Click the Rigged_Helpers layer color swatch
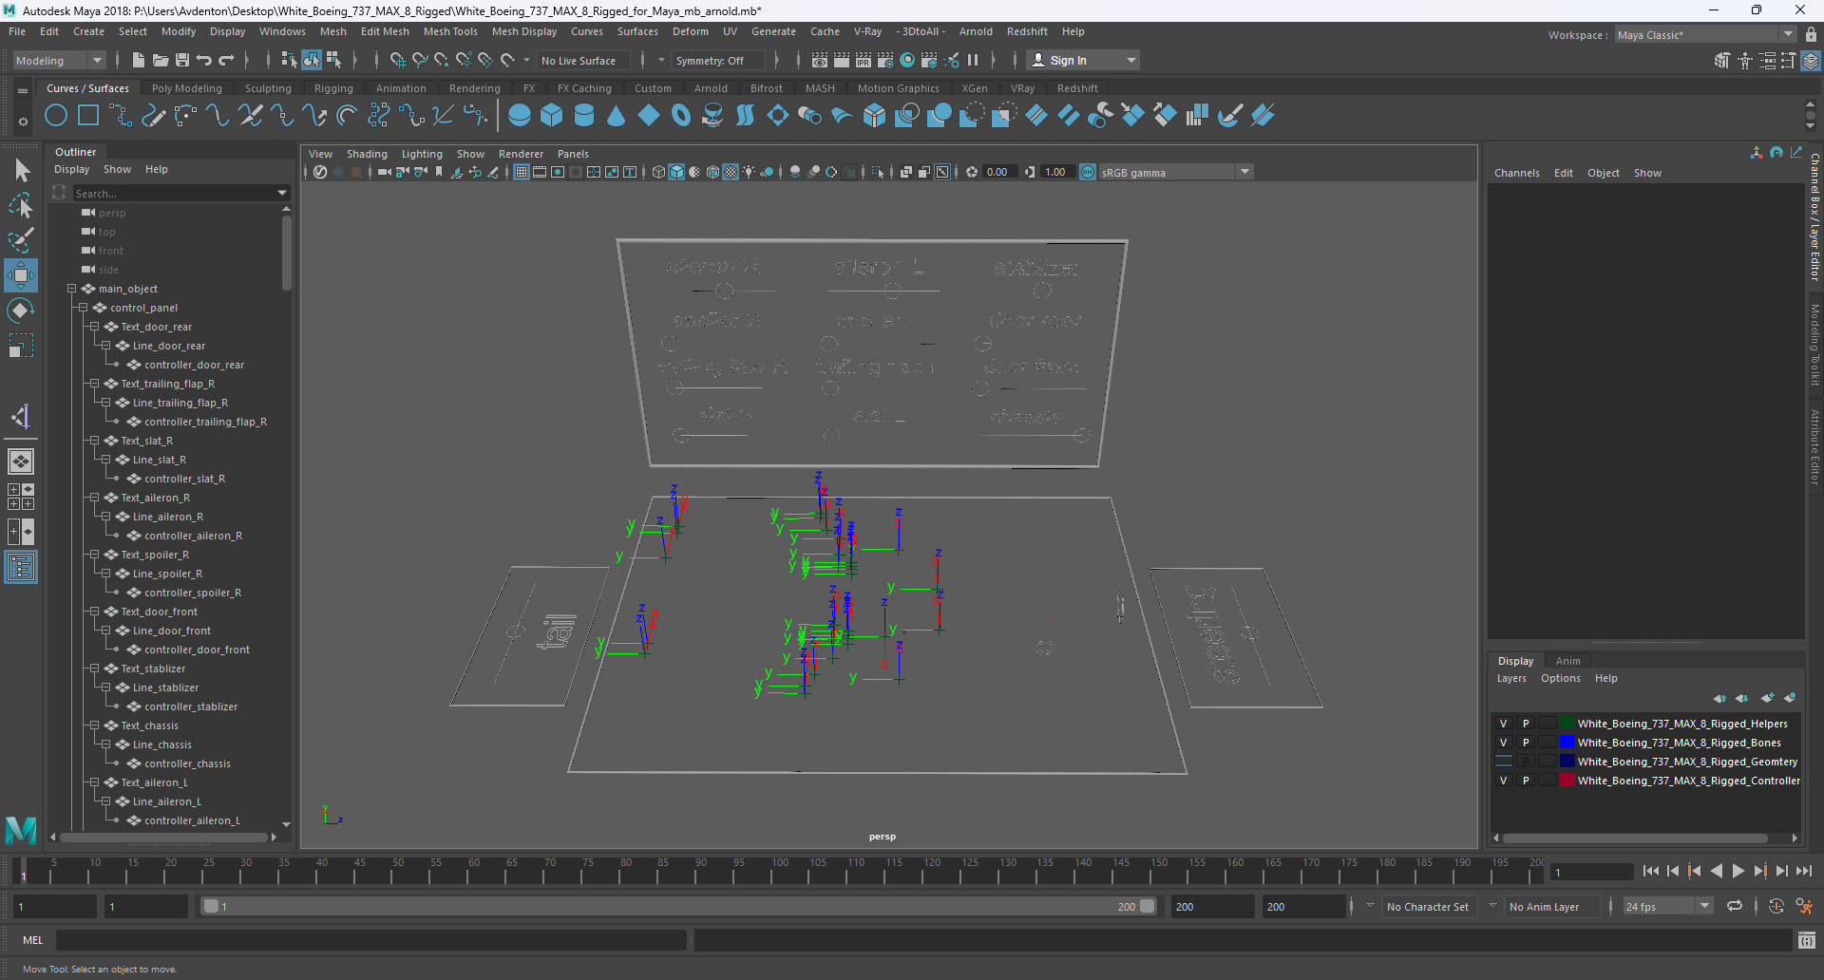The height and width of the screenshot is (980, 1824). 1567,724
